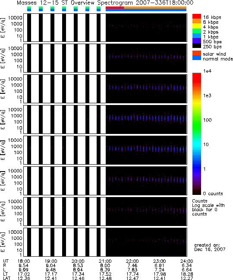Click the 'R' axis row label
The width and height of the screenshot is (233, 280).
pyautogui.click(x=4, y=266)
